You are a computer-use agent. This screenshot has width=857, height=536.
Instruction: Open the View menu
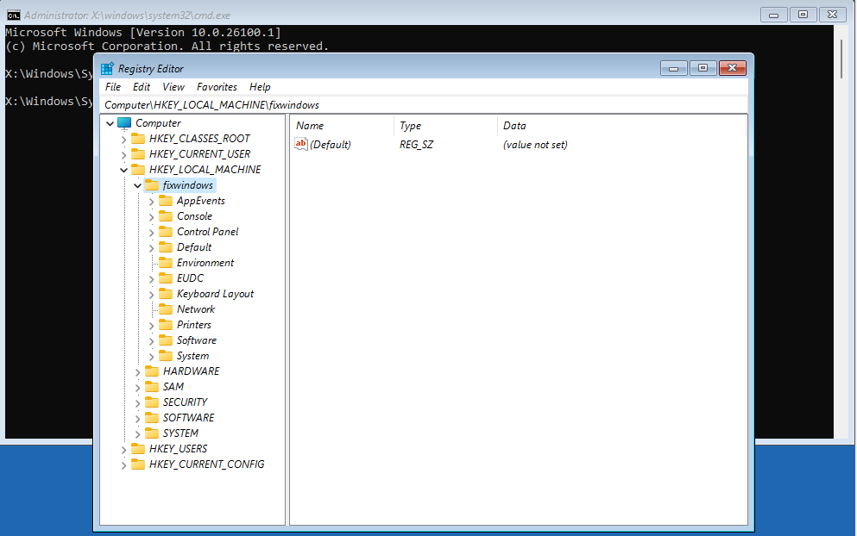click(173, 87)
